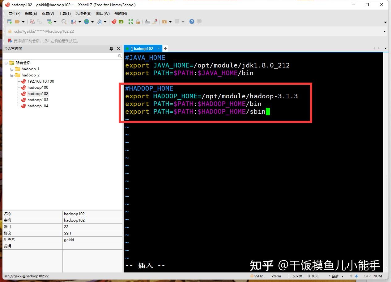
Task: Open the help icon on the toolbar
Action: (191, 22)
